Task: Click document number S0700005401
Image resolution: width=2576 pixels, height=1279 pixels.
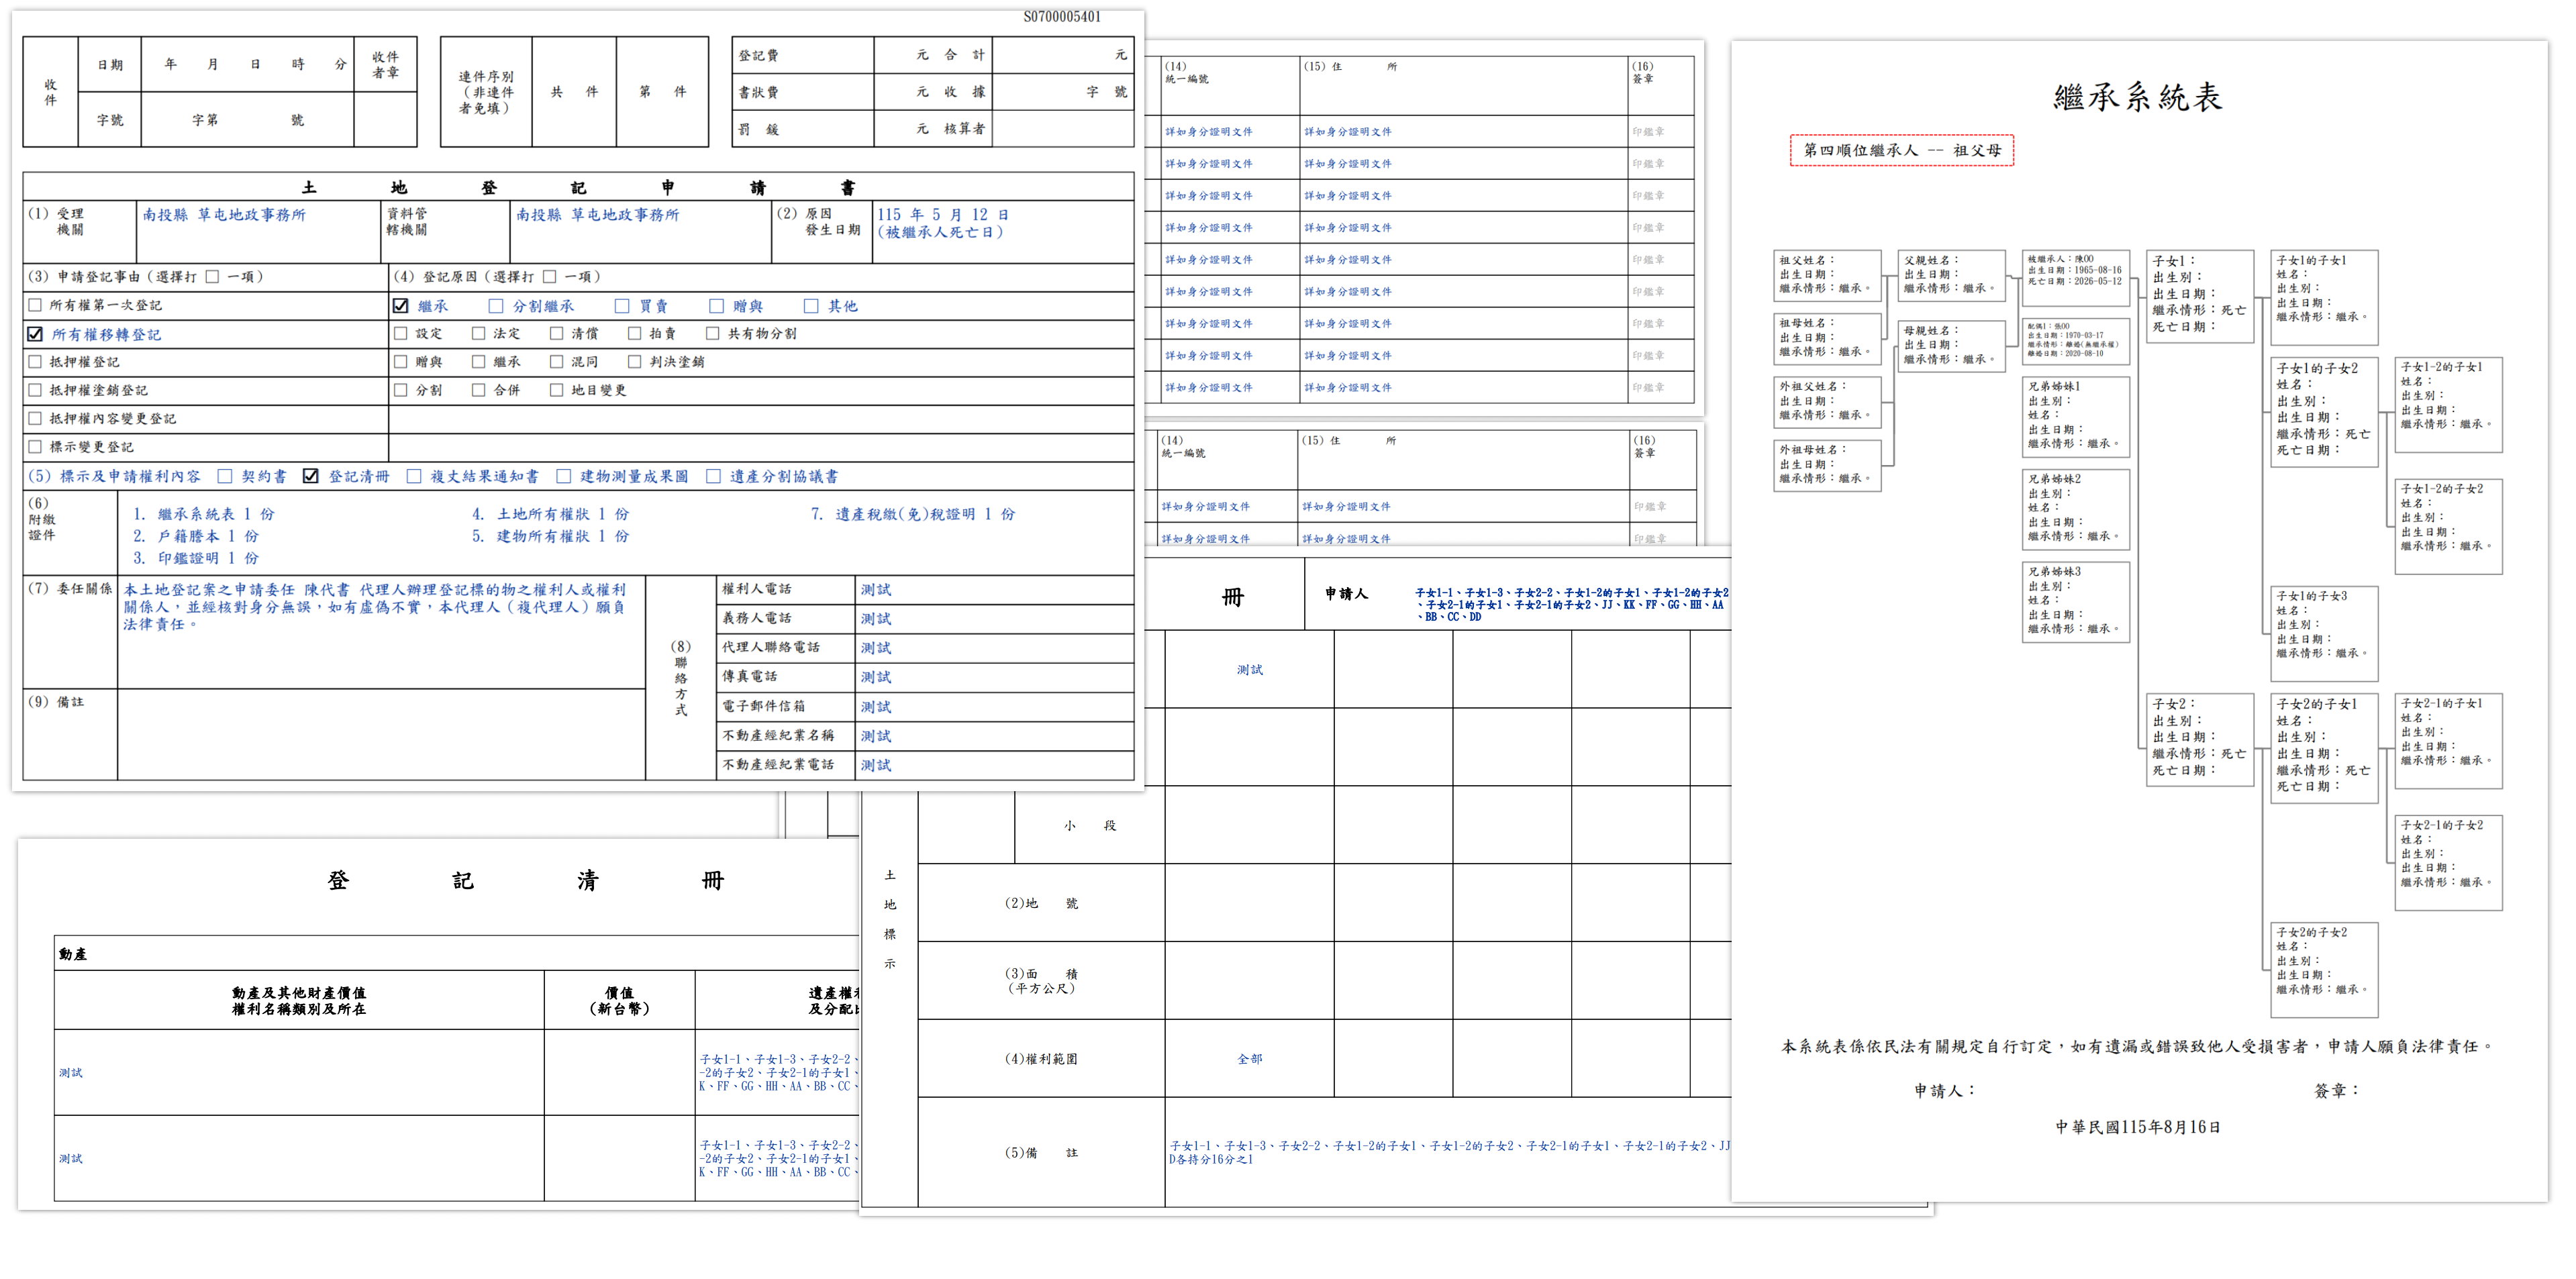Action: (1062, 17)
